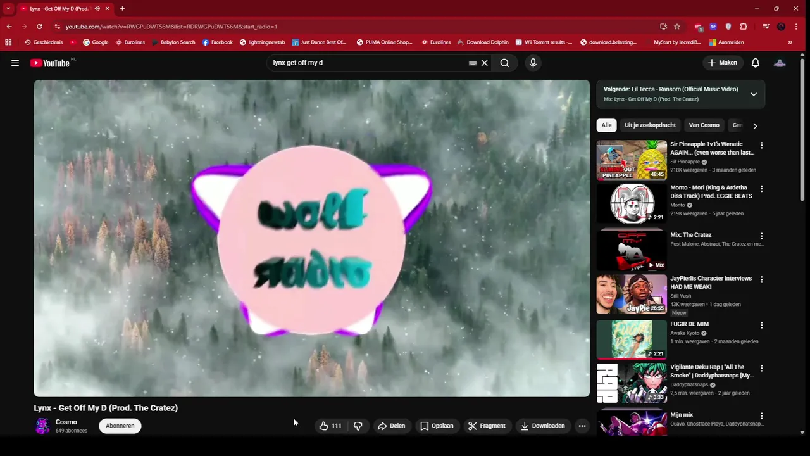Click the browser address bar URL
The height and width of the screenshot is (456, 810).
click(x=171, y=27)
